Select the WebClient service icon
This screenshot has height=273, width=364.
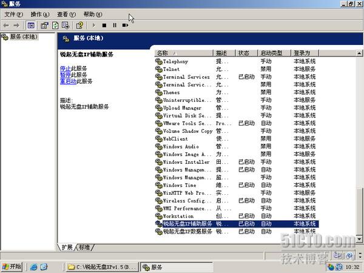click(159, 139)
